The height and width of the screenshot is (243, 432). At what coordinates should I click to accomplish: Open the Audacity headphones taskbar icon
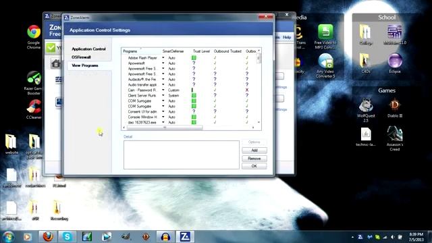(165, 237)
